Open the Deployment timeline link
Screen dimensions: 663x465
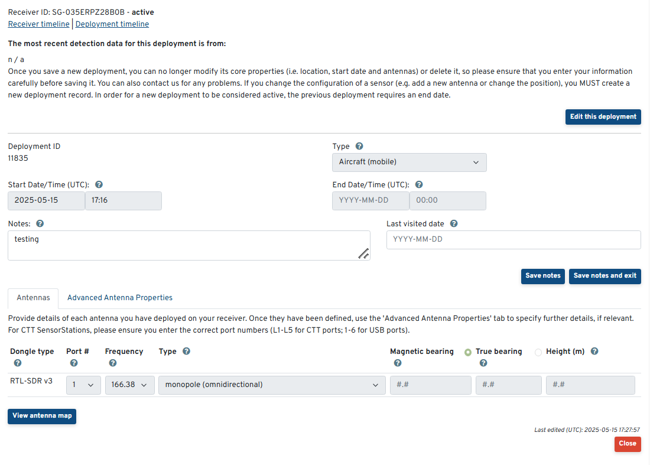click(x=112, y=24)
